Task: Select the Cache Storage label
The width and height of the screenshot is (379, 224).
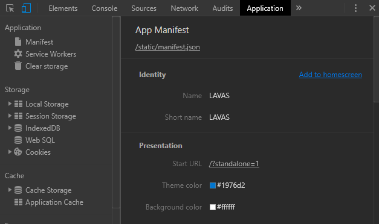Action: 48,190
